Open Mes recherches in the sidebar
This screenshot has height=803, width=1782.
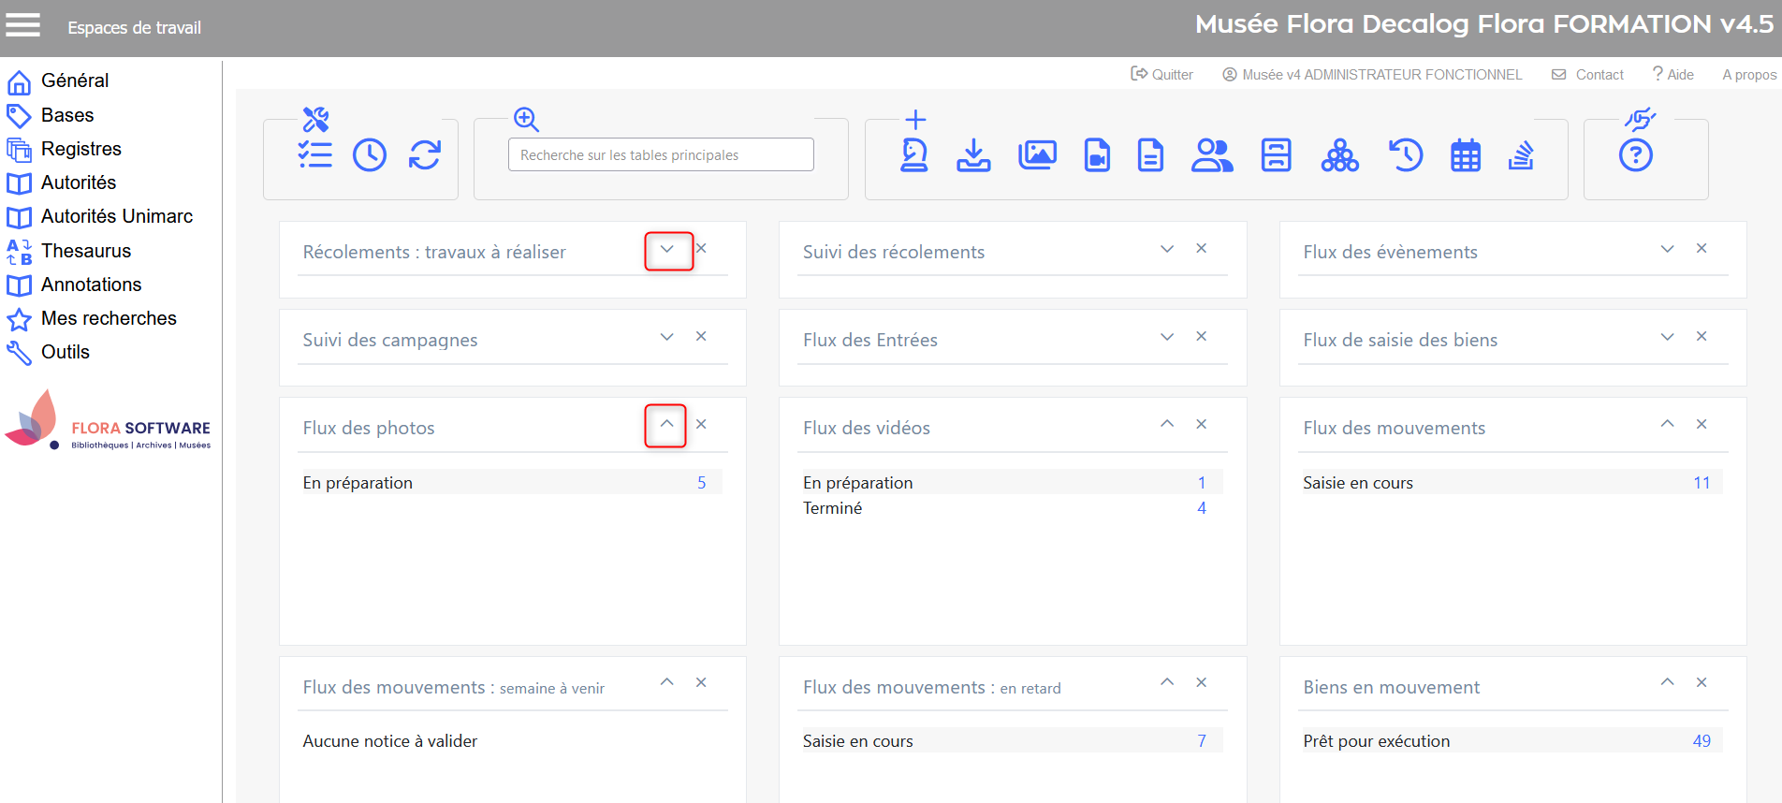[x=109, y=318]
